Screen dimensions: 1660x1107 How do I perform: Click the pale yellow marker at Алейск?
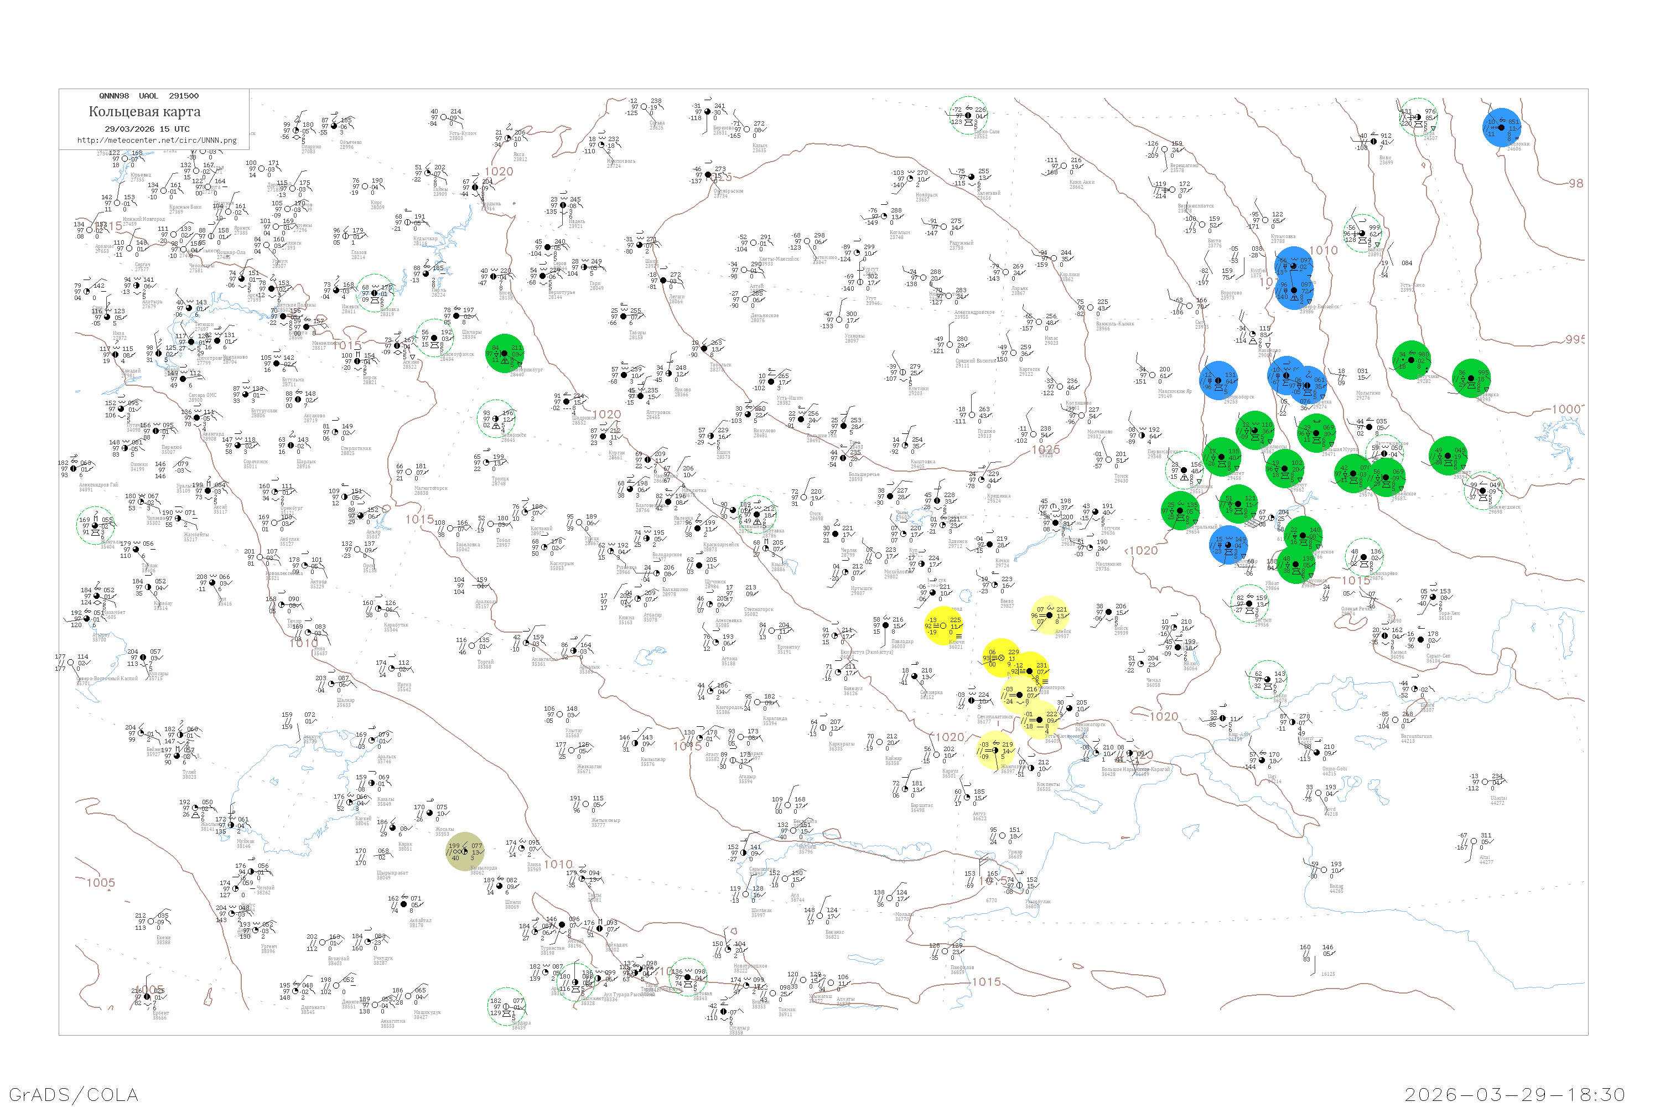coord(1050,614)
